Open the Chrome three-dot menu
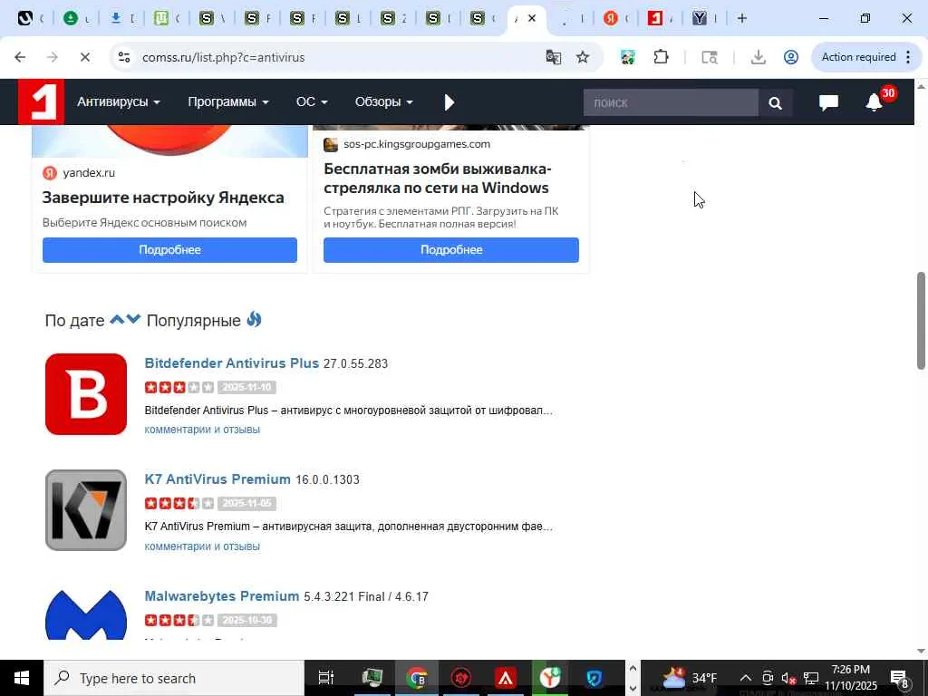The width and height of the screenshot is (928, 696). point(908,57)
